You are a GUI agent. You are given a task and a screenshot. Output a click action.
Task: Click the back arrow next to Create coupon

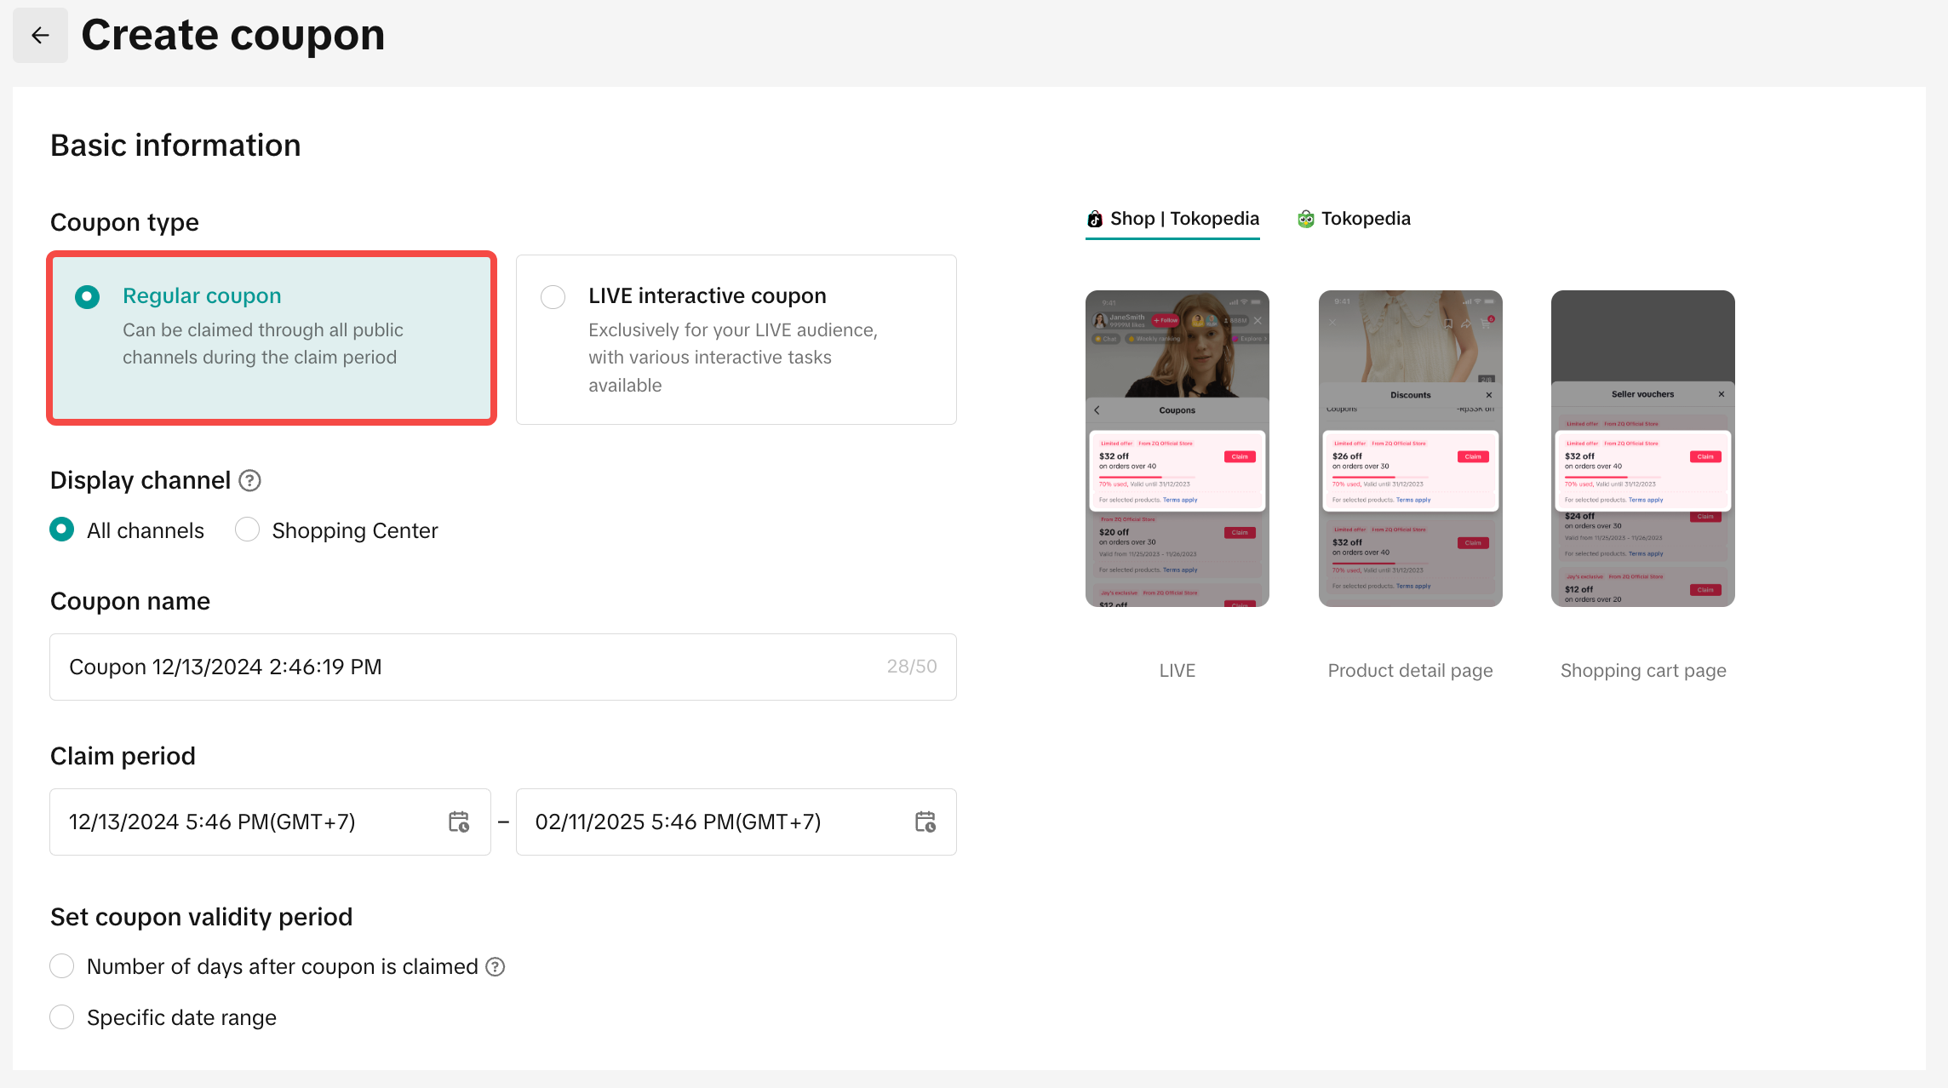tap(40, 35)
